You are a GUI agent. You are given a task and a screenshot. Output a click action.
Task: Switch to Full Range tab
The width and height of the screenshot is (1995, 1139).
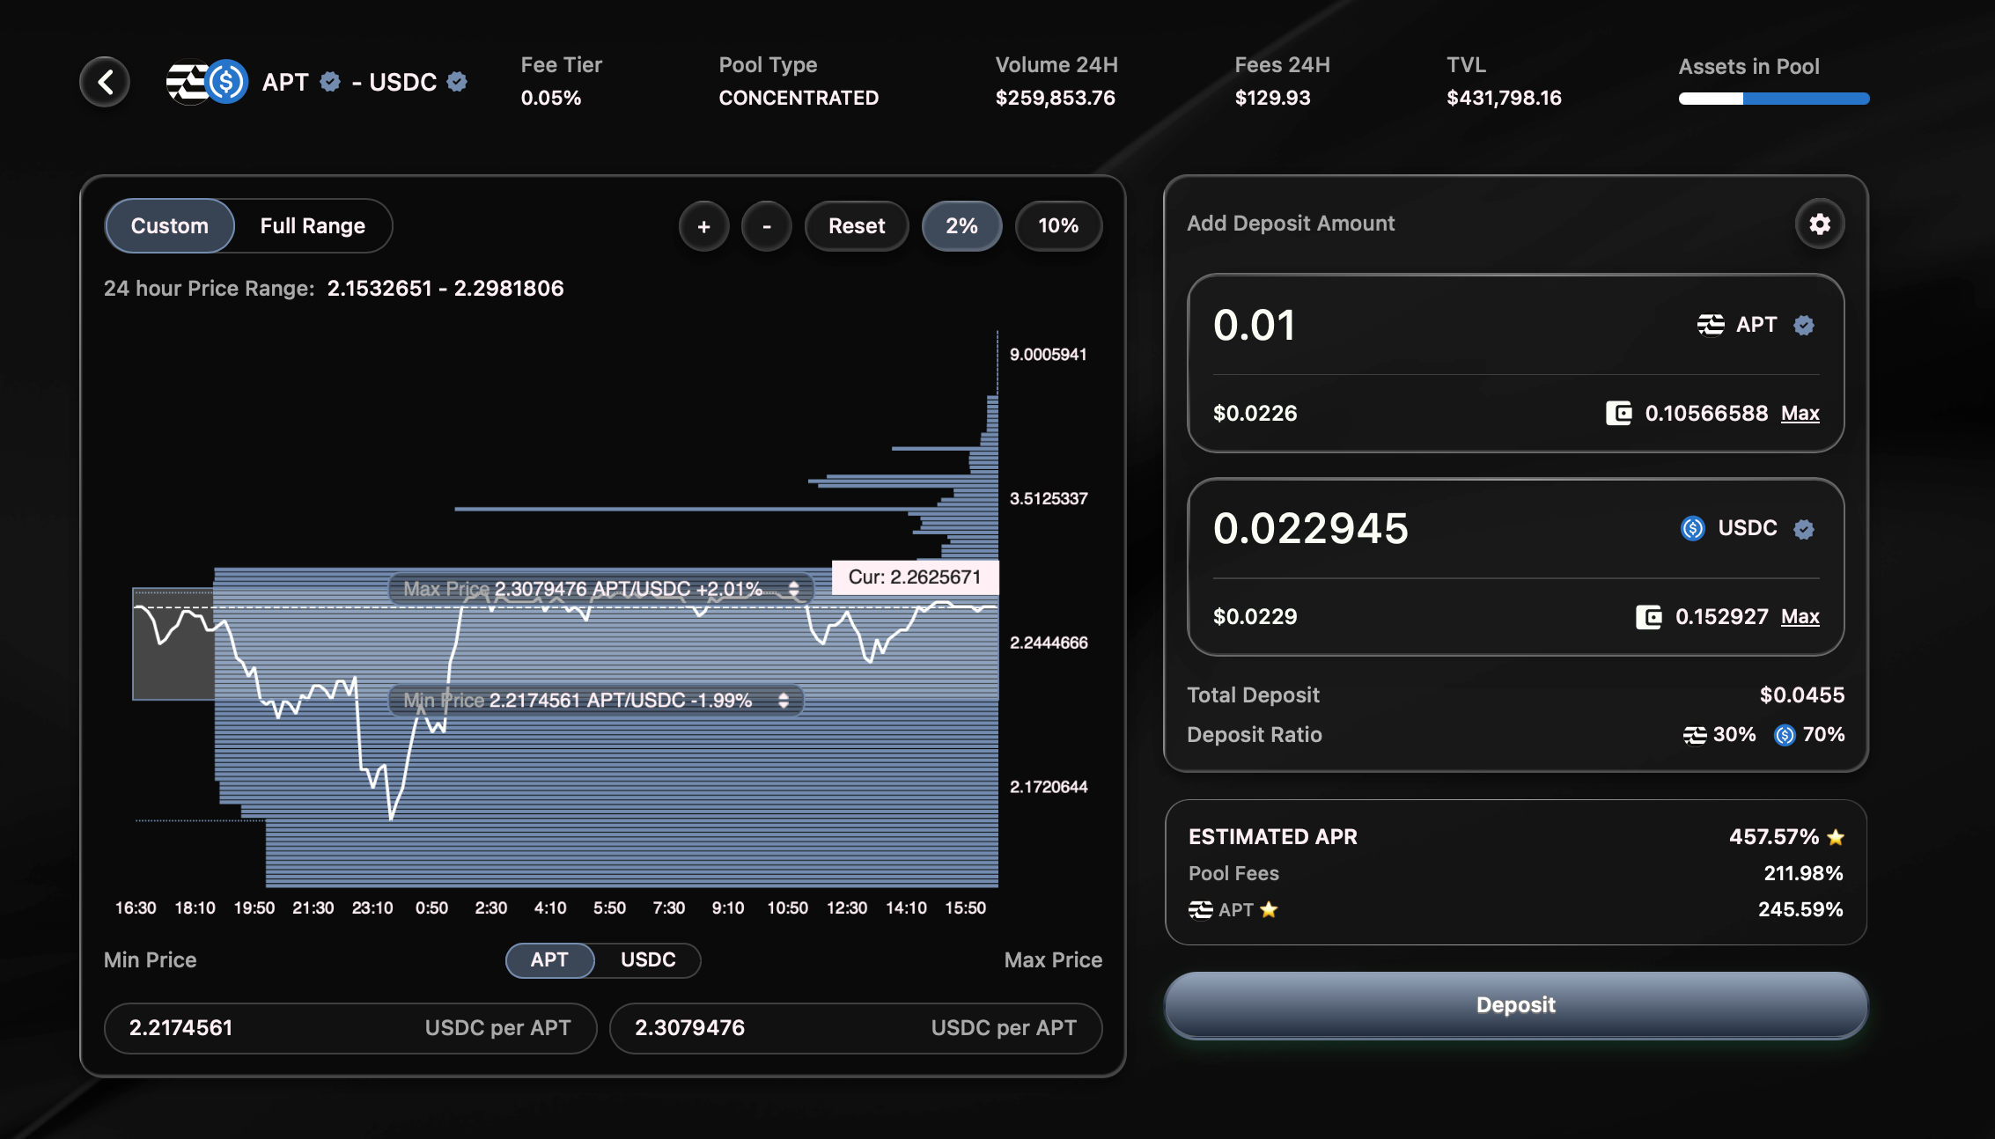(312, 226)
